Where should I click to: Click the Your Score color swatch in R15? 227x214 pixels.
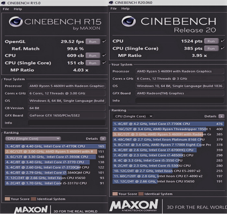click(x=7, y=199)
